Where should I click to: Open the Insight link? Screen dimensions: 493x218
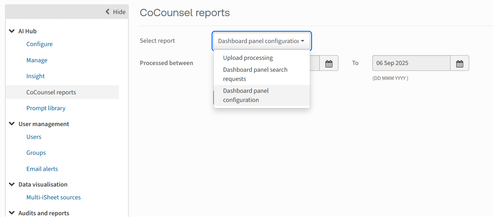click(36, 76)
